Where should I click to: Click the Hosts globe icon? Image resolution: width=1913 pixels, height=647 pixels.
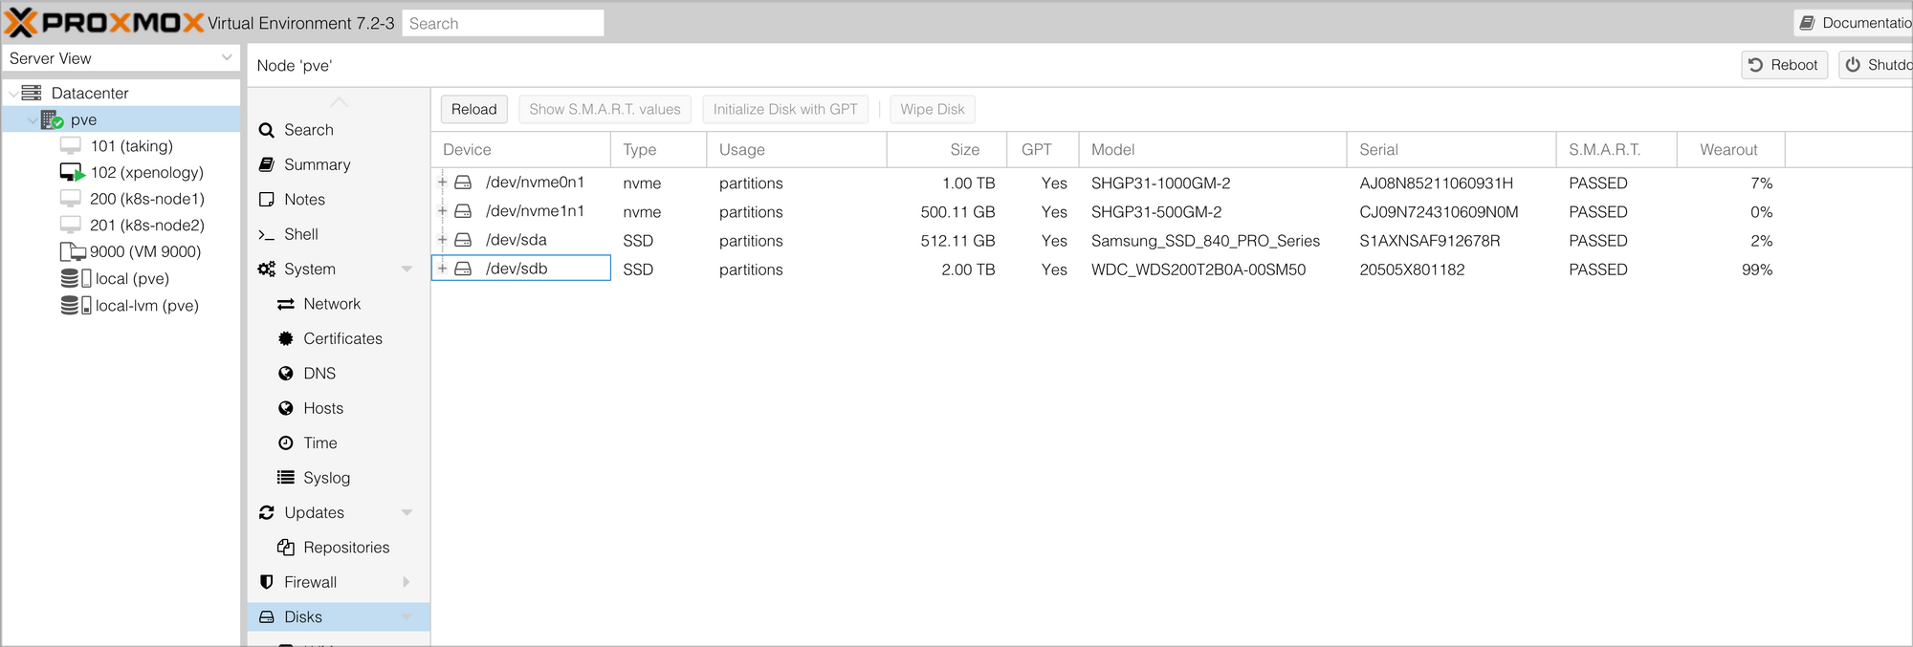(285, 408)
